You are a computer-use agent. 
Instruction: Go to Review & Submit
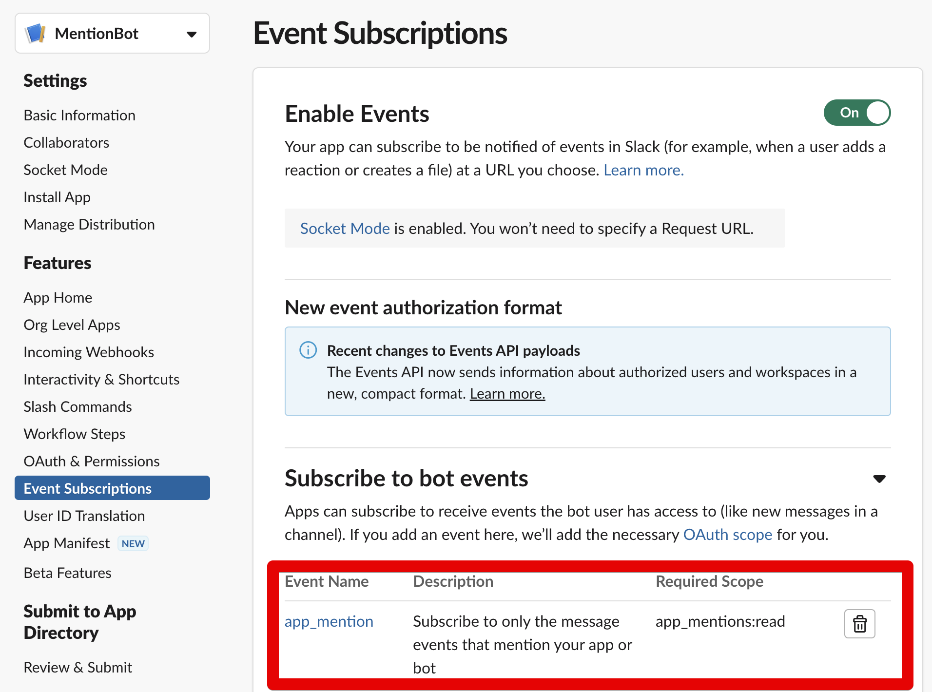click(78, 668)
